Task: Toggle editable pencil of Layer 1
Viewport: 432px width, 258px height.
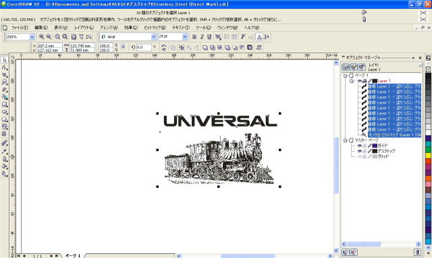Action: 369,81
